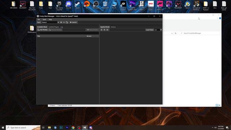Image resolution: width=231 pixels, height=130 pixels.
Task: Open the Pack dropdown set to Default
Action: pyautogui.click(x=50, y=22)
